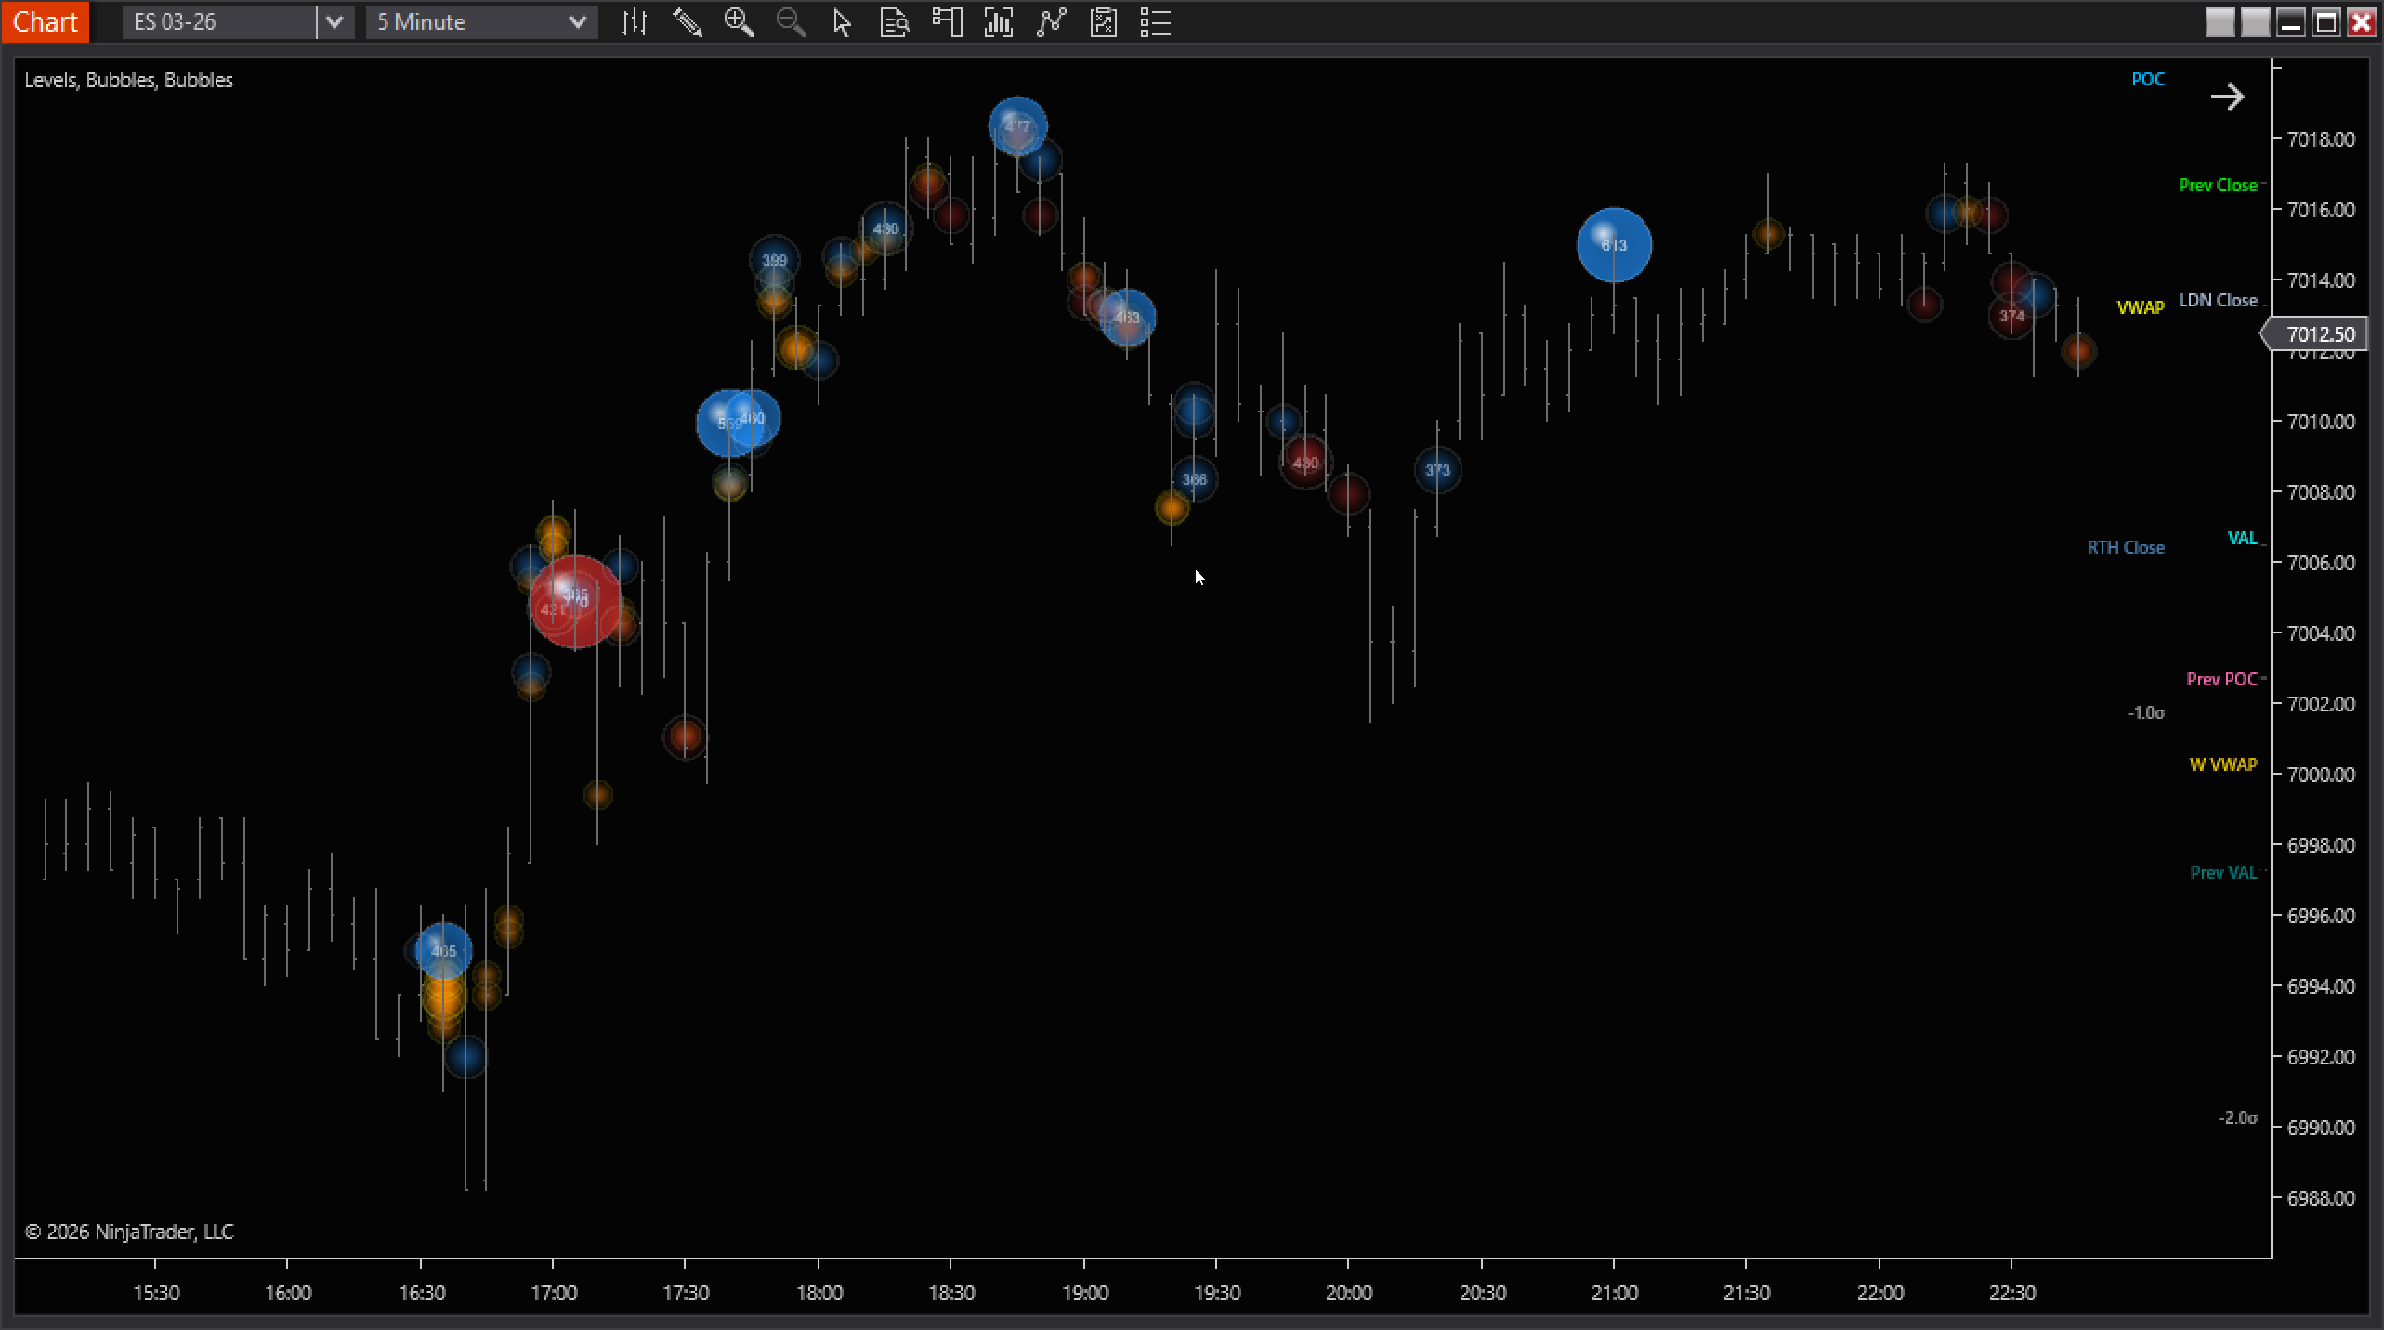Image resolution: width=2384 pixels, height=1330 pixels.
Task: Click the ES 03-26 instrument field
Action: click(219, 22)
